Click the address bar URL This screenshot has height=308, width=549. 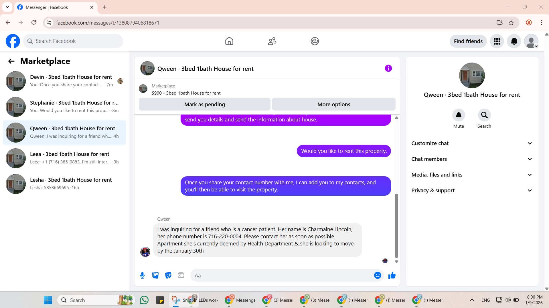tap(108, 23)
